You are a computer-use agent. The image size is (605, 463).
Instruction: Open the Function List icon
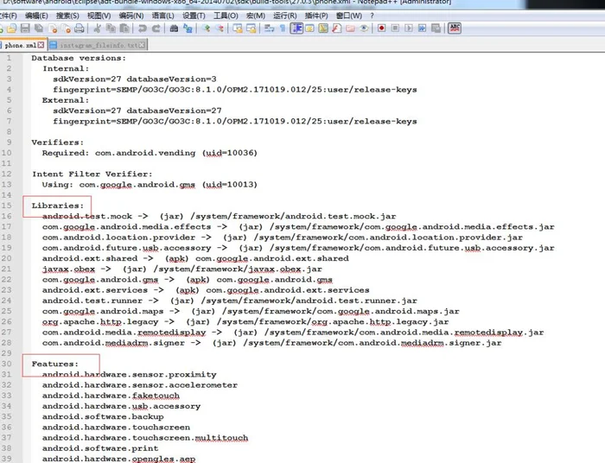pos(337,29)
